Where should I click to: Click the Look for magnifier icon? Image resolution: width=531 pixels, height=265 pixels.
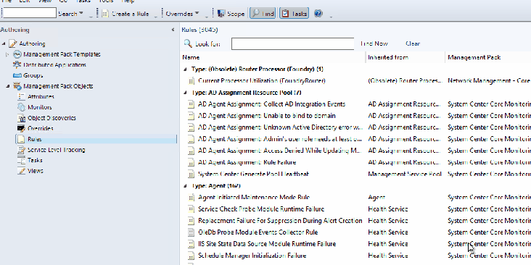[x=188, y=43]
